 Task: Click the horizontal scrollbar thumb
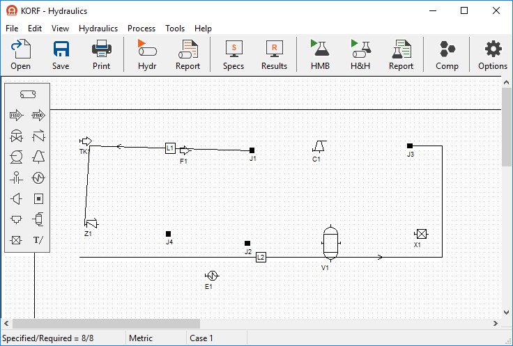[106, 324]
